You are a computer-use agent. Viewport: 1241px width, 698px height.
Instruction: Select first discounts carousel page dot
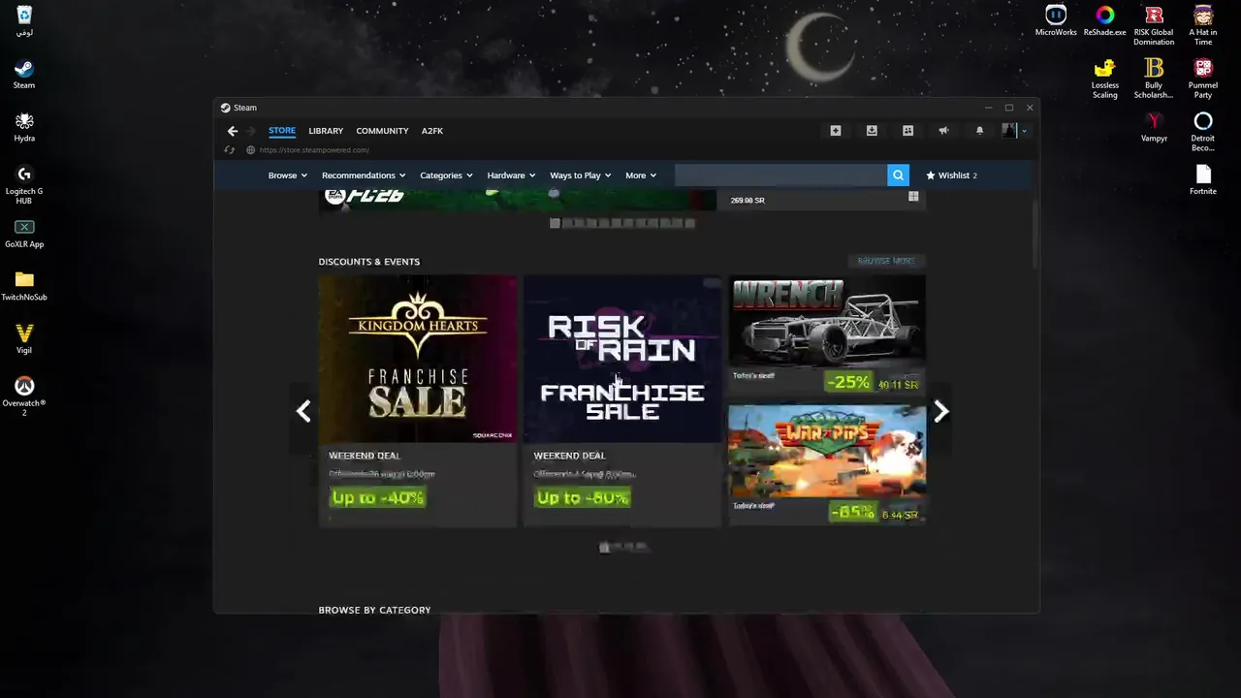[604, 548]
